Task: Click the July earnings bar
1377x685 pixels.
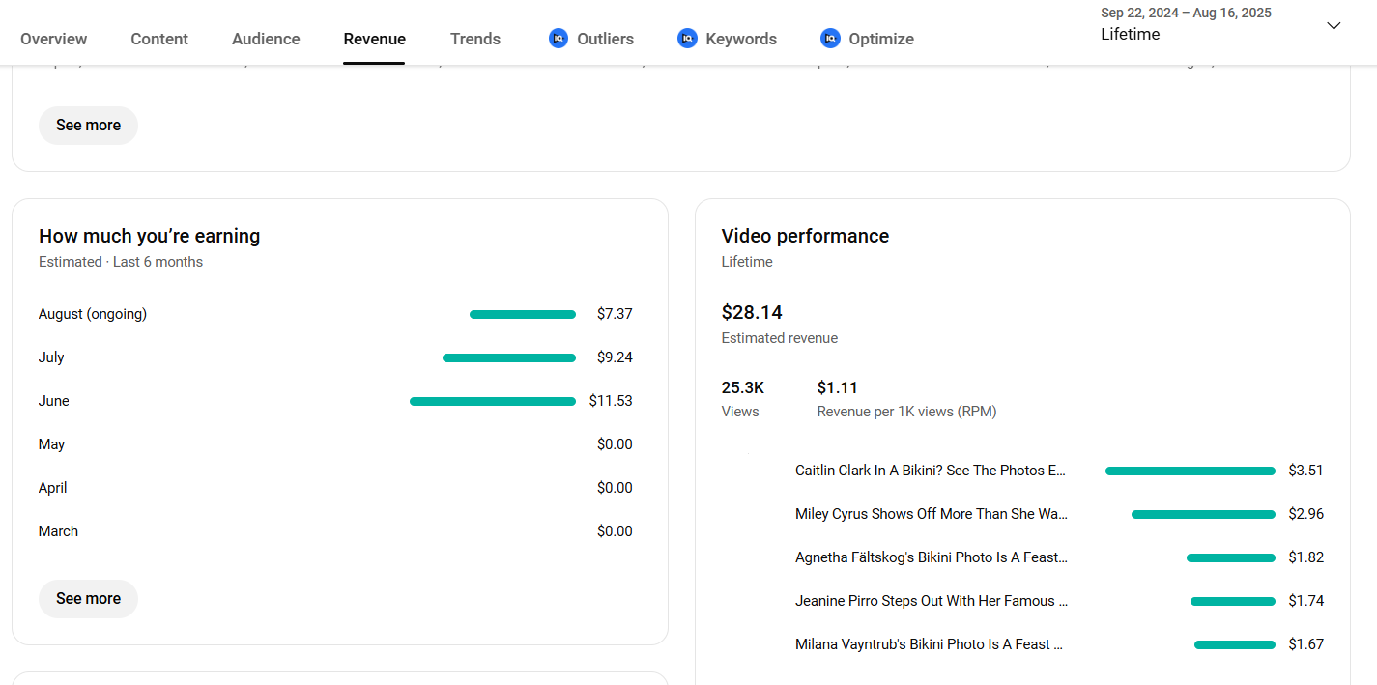Action: pos(508,357)
